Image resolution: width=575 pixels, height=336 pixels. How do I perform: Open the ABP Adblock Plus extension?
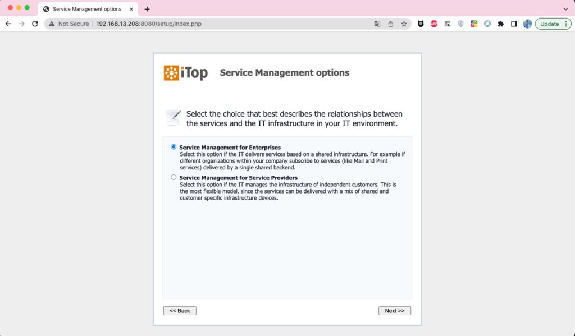pyautogui.click(x=434, y=24)
